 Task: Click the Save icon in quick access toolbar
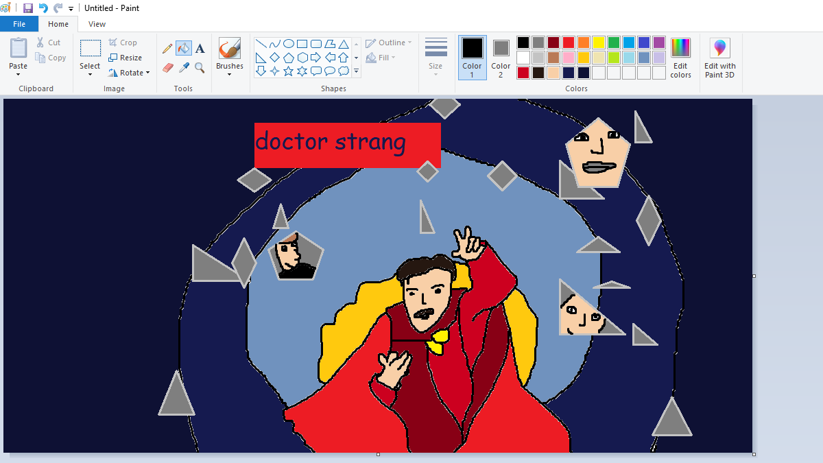click(28, 8)
